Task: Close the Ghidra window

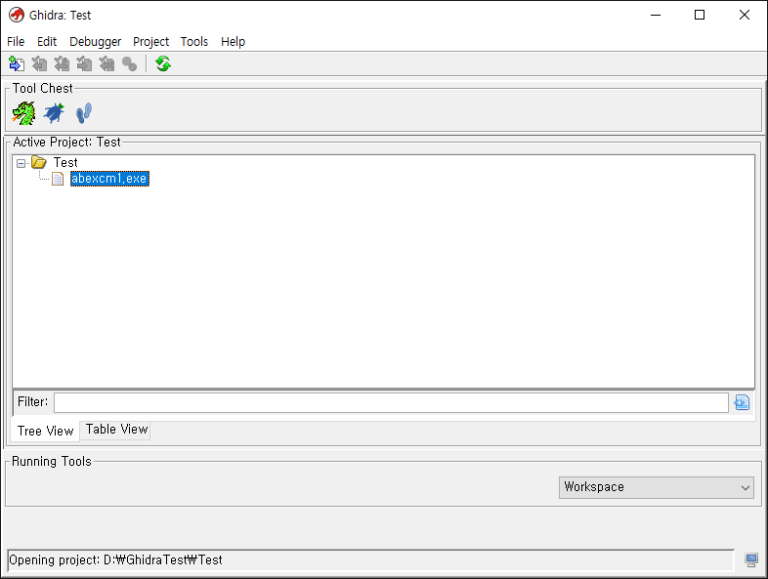Action: (x=744, y=15)
